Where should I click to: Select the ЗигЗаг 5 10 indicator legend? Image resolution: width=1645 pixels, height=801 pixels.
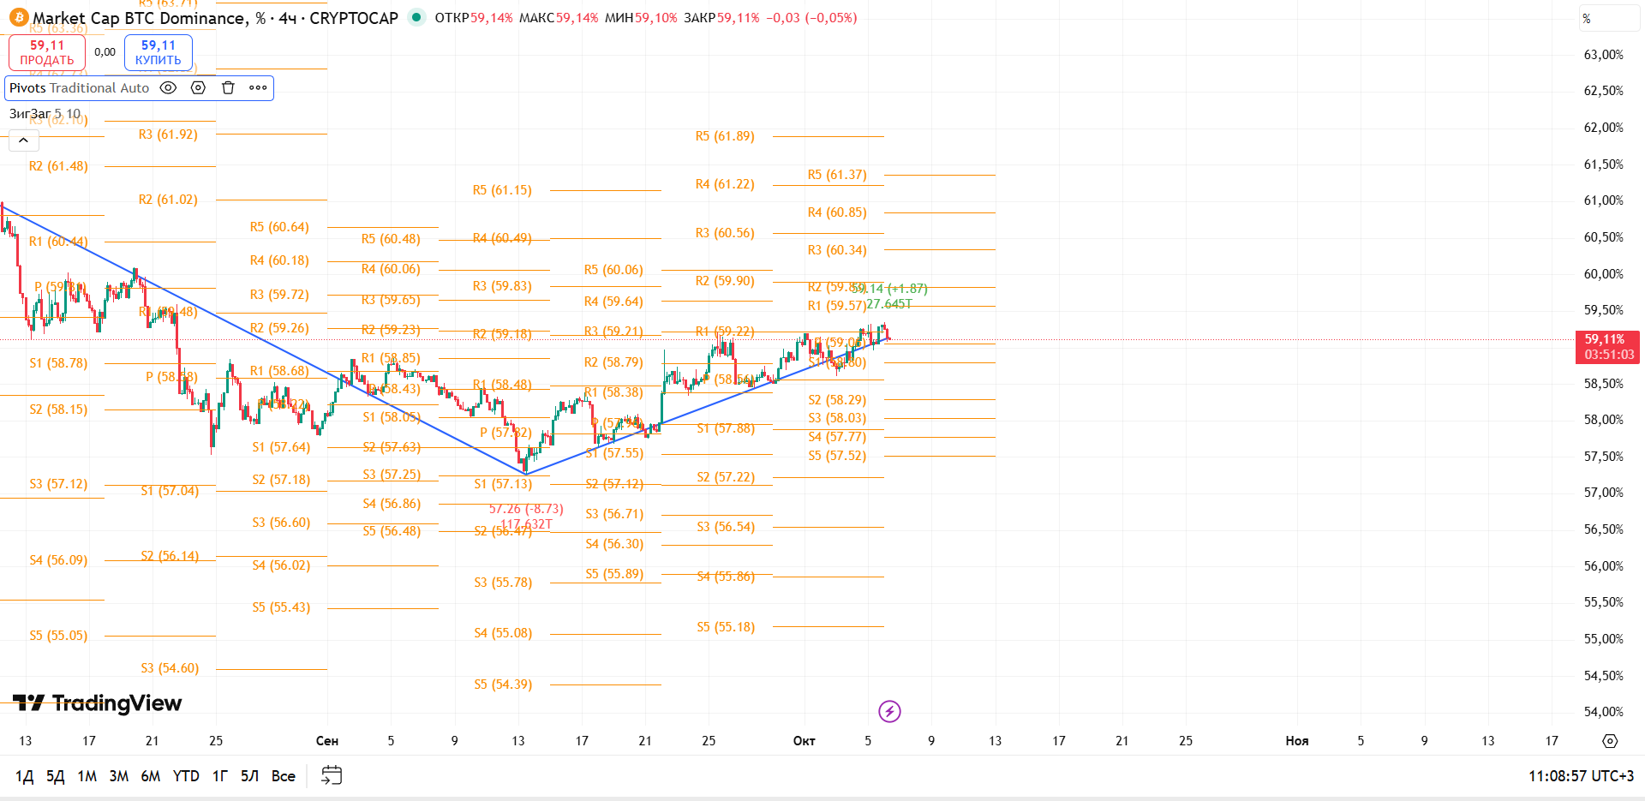45,113
